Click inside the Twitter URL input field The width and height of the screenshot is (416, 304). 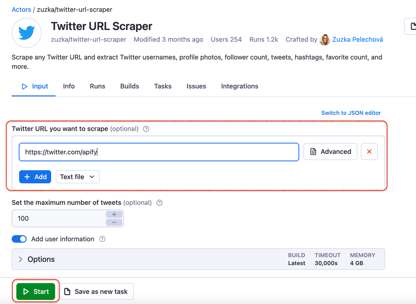[158, 152]
